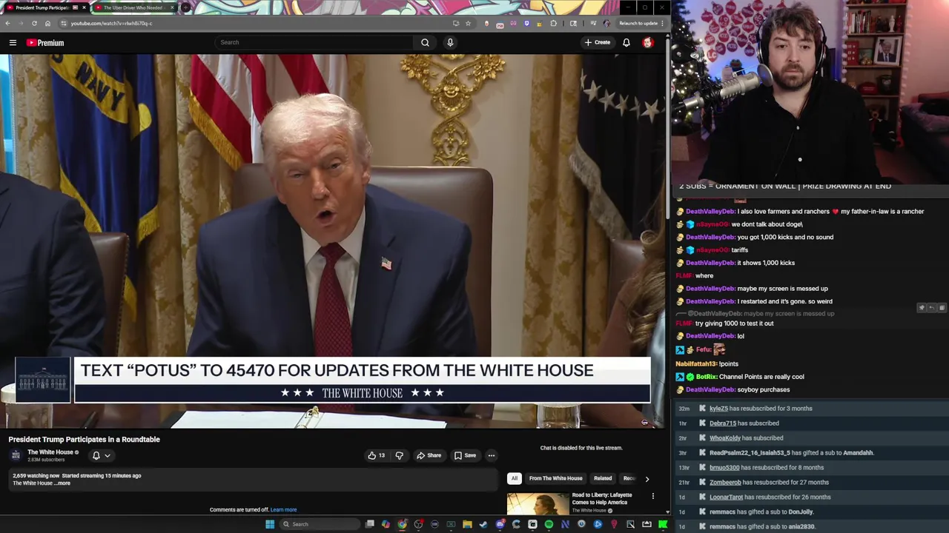Click the magnifying glass search button
The width and height of the screenshot is (949, 533).
click(x=425, y=42)
